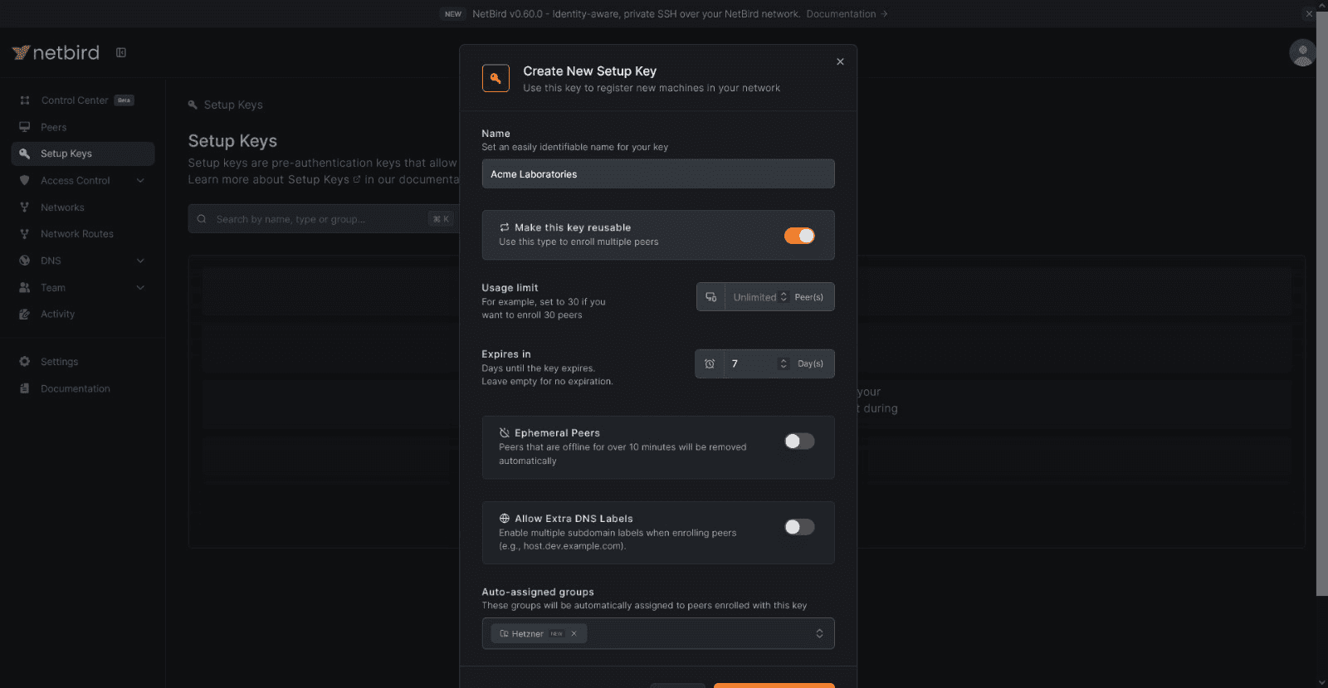Click the Activity icon in sidebar
The image size is (1328, 688).
pyautogui.click(x=25, y=315)
